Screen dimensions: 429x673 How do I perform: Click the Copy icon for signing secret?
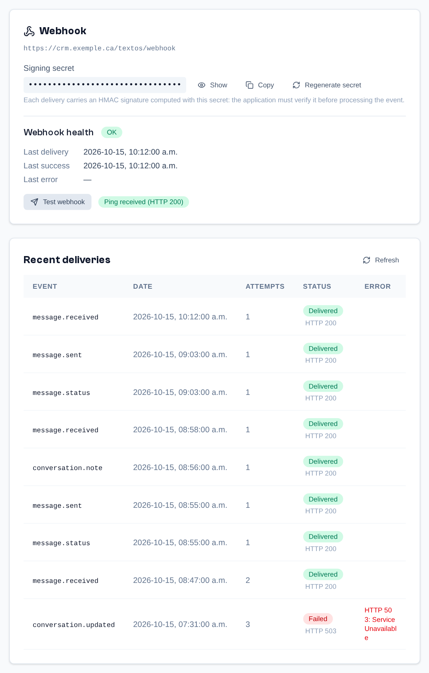pos(250,85)
